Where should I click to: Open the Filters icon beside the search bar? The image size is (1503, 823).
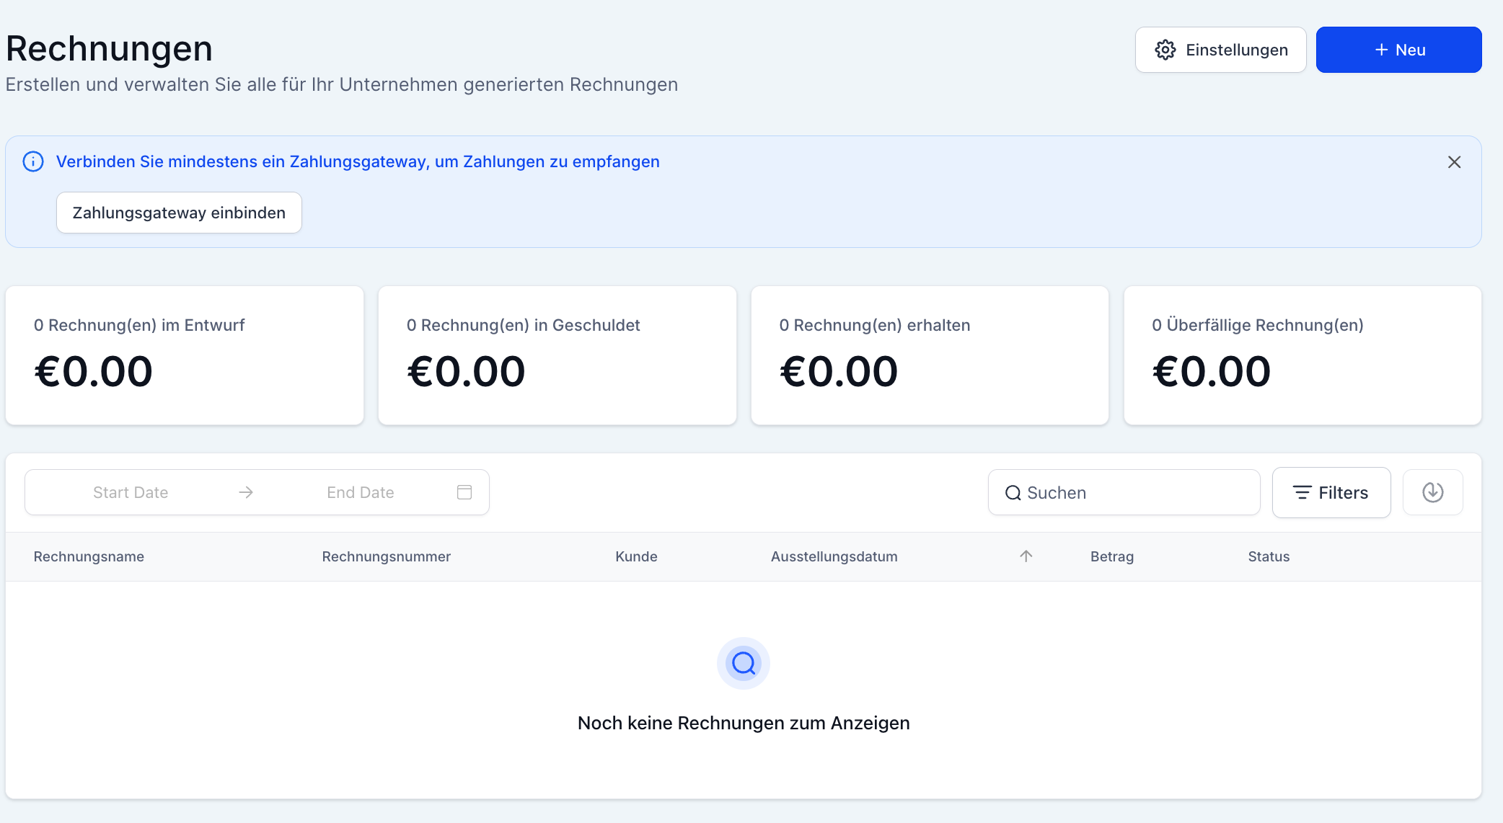[x=1303, y=492]
